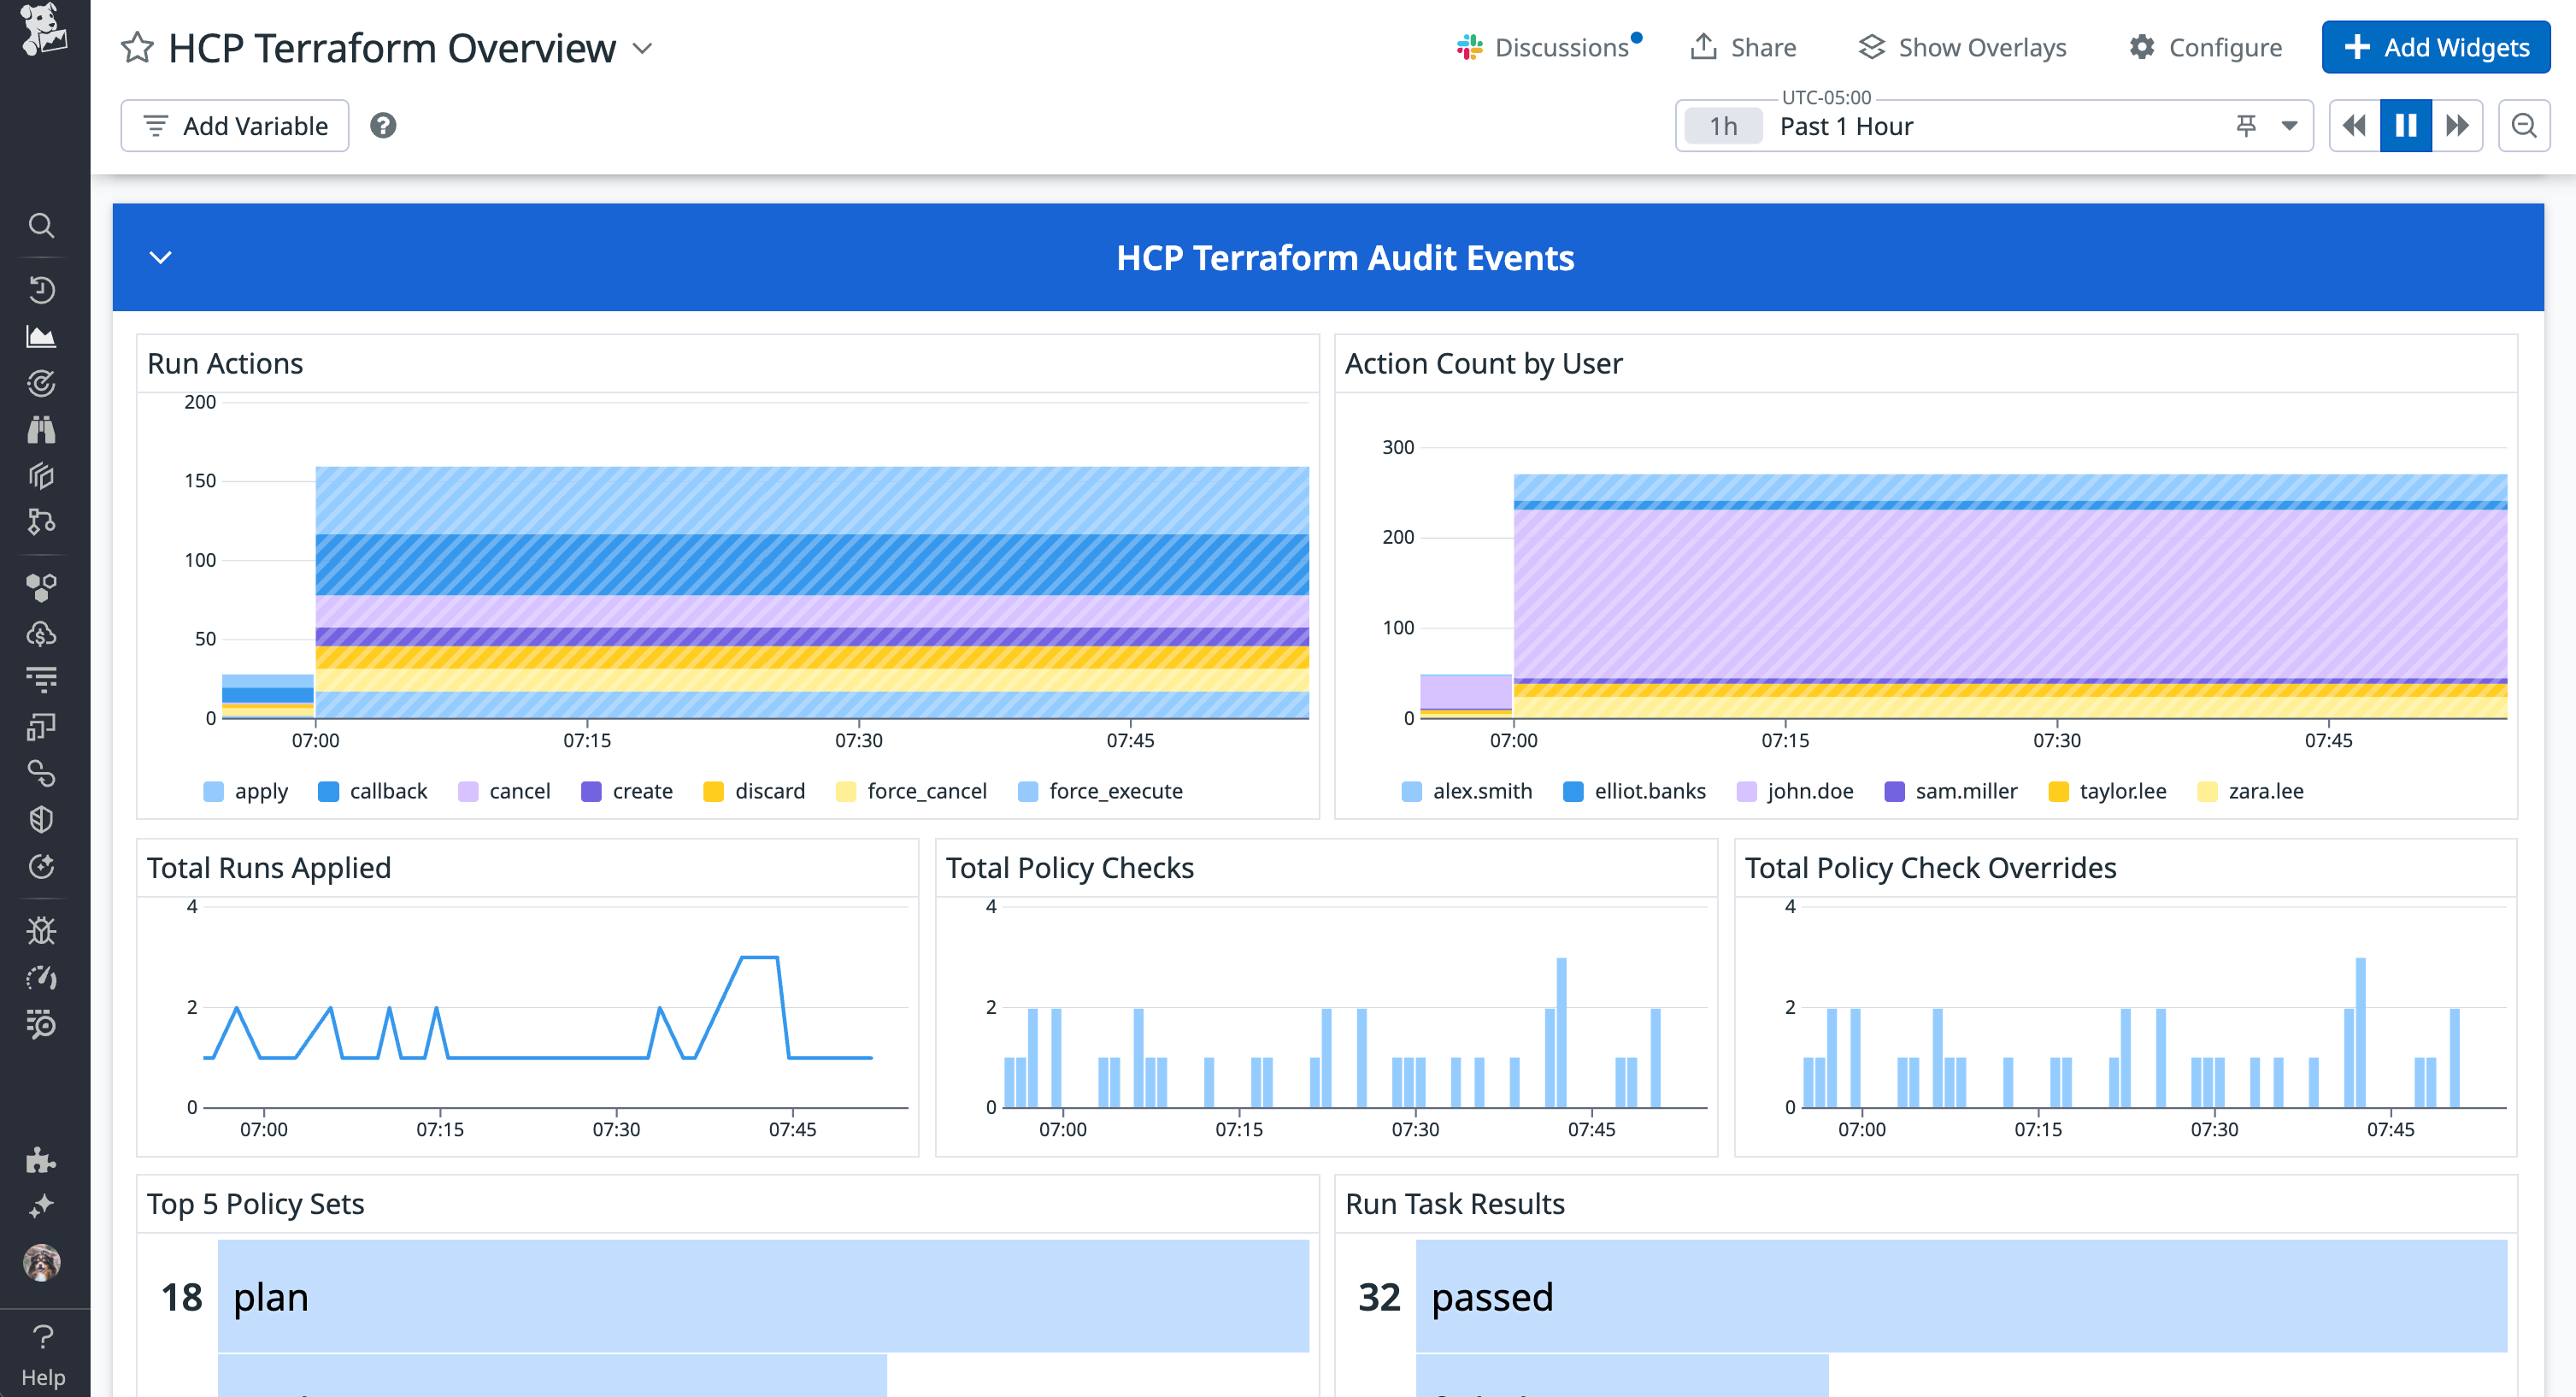Pause live data updates
This screenshot has height=1397, width=2576.
2405,125
